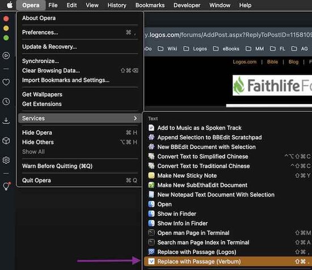Open the File menu
The image size is (312, 270).
tap(53, 5)
